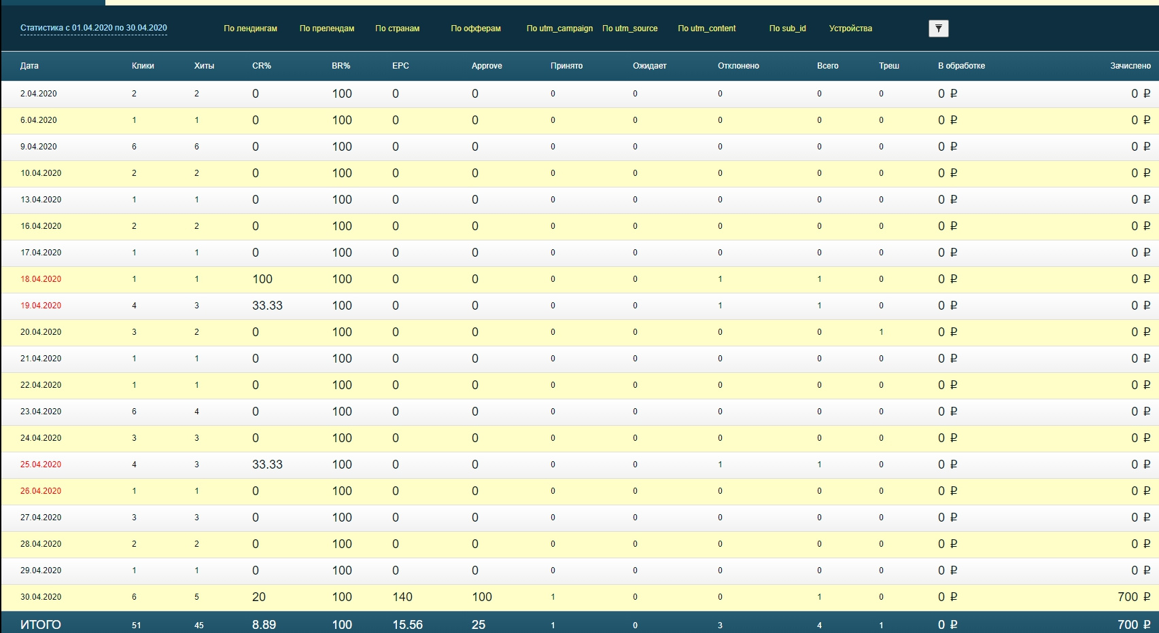Open the filter funnel button
Viewport: 1159px width, 633px height.
coord(938,28)
